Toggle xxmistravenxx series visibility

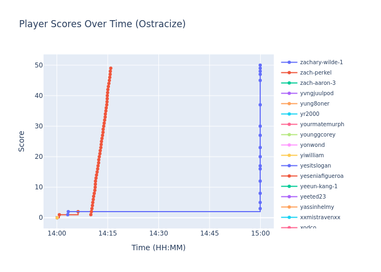coord(320,218)
